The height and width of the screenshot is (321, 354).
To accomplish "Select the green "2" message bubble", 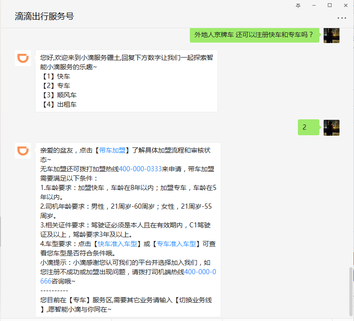I will click(x=309, y=127).
